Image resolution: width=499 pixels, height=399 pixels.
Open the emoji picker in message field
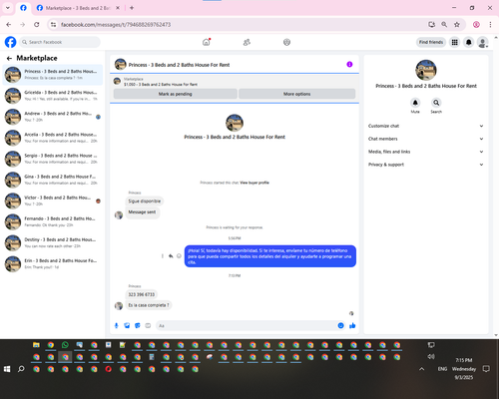coord(340,325)
